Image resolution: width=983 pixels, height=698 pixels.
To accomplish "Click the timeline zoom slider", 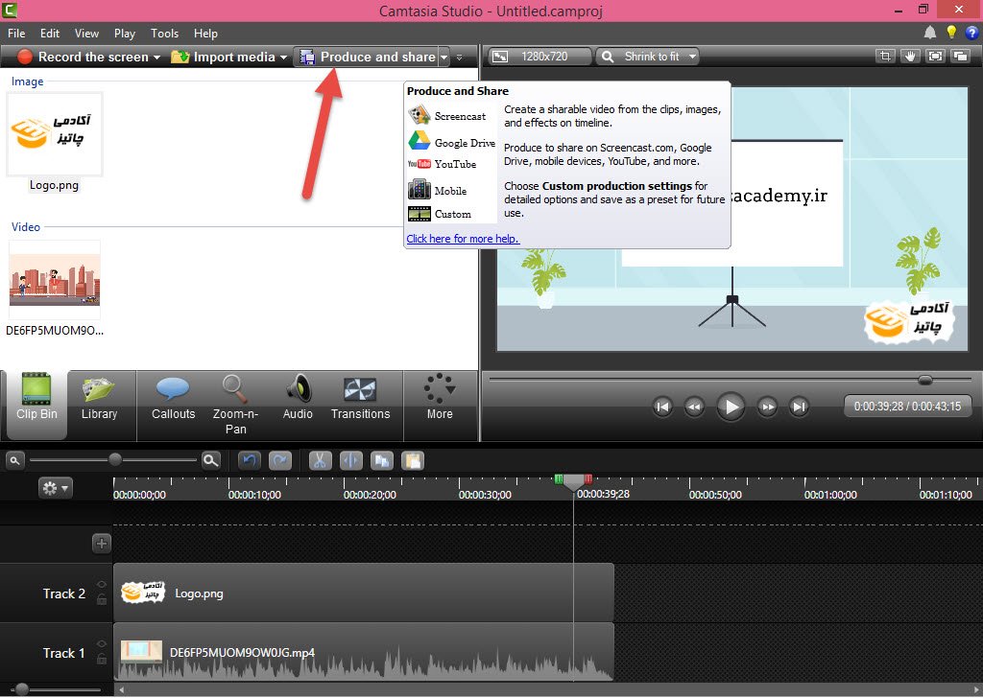I will (x=113, y=460).
